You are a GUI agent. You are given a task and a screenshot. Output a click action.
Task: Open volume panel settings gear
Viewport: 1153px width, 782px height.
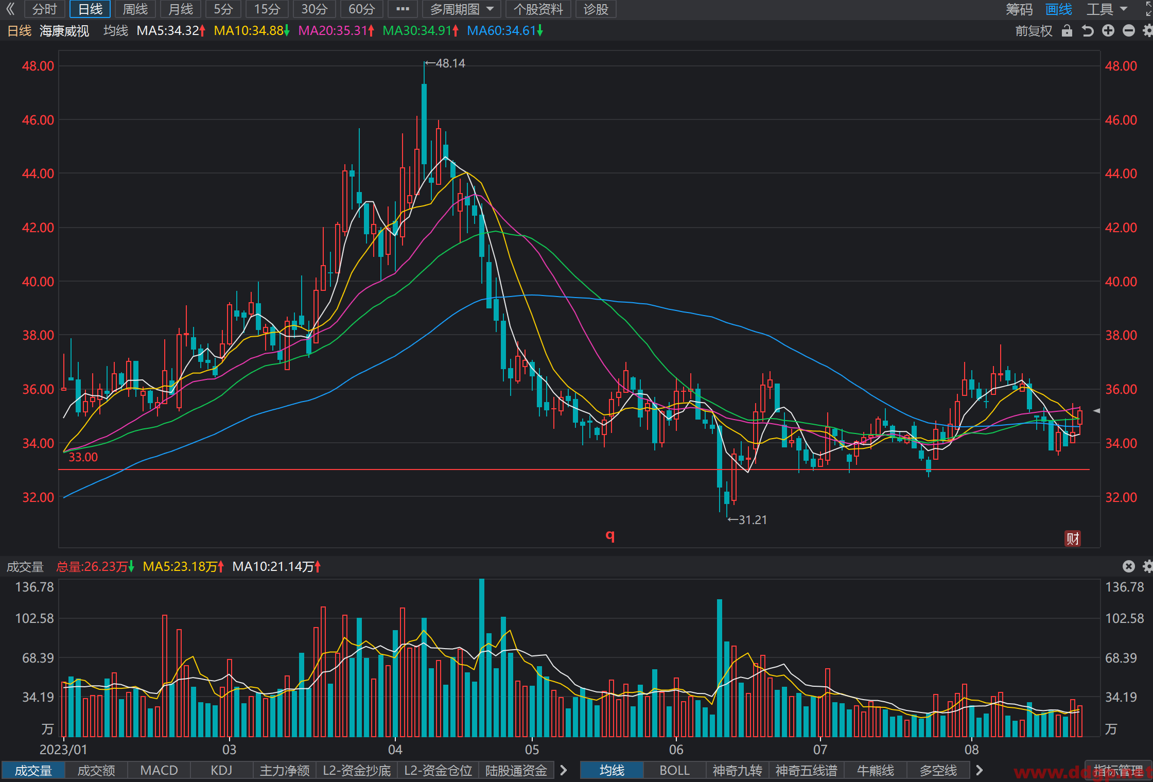click(1148, 566)
